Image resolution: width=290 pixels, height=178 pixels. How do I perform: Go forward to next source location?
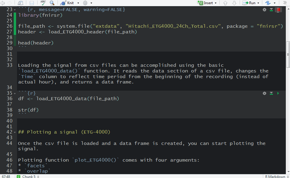pyautogui.click(x=9, y=3)
